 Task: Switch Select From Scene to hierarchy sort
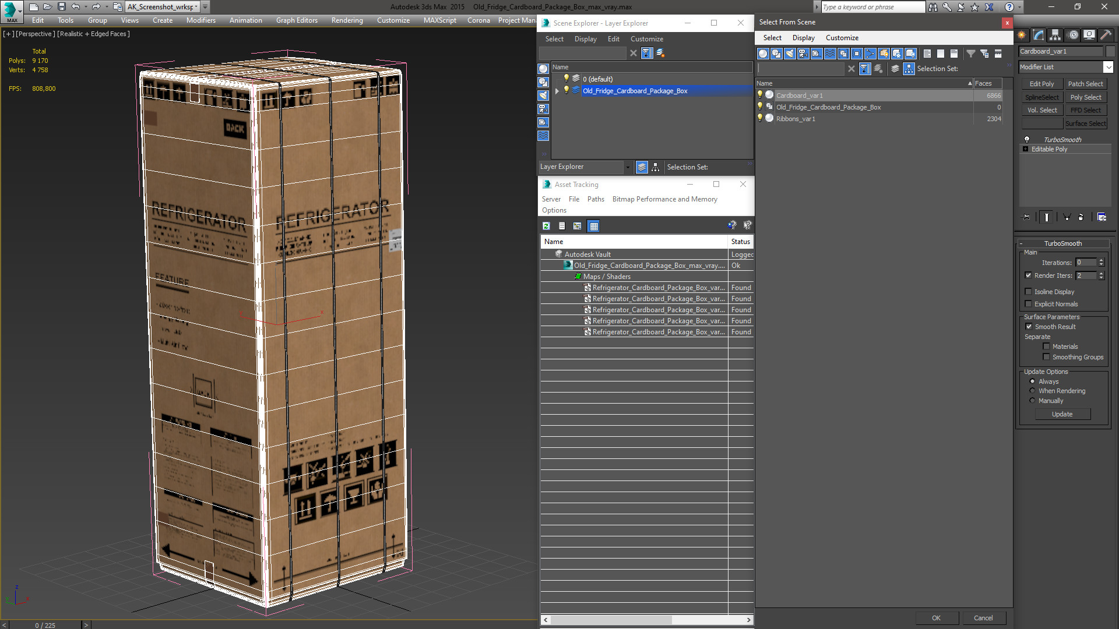909,69
